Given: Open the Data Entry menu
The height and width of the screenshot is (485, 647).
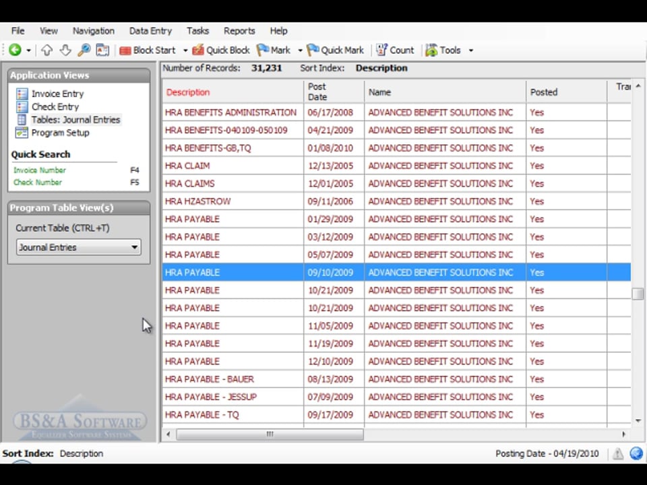Looking at the screenshot, I should [150, 31].
